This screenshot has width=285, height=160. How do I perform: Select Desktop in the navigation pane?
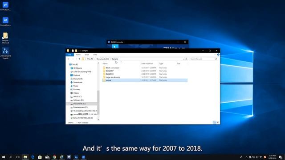coord(77,75)
